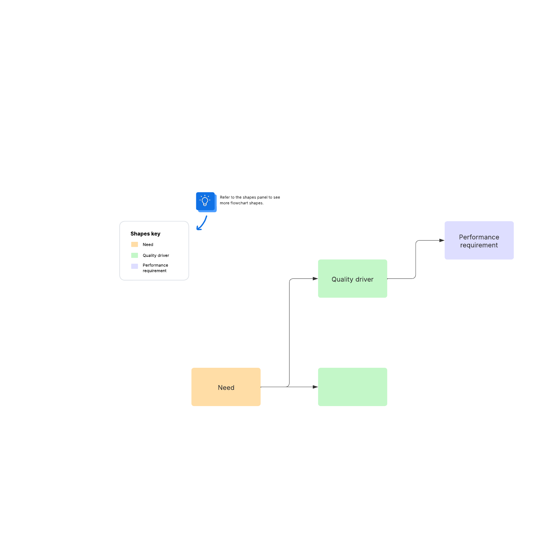Image resolution: width=533 pixels, height=533 pixels.
Task: Click arrowhead entering the Quality driver box
Action: [315, 278]
